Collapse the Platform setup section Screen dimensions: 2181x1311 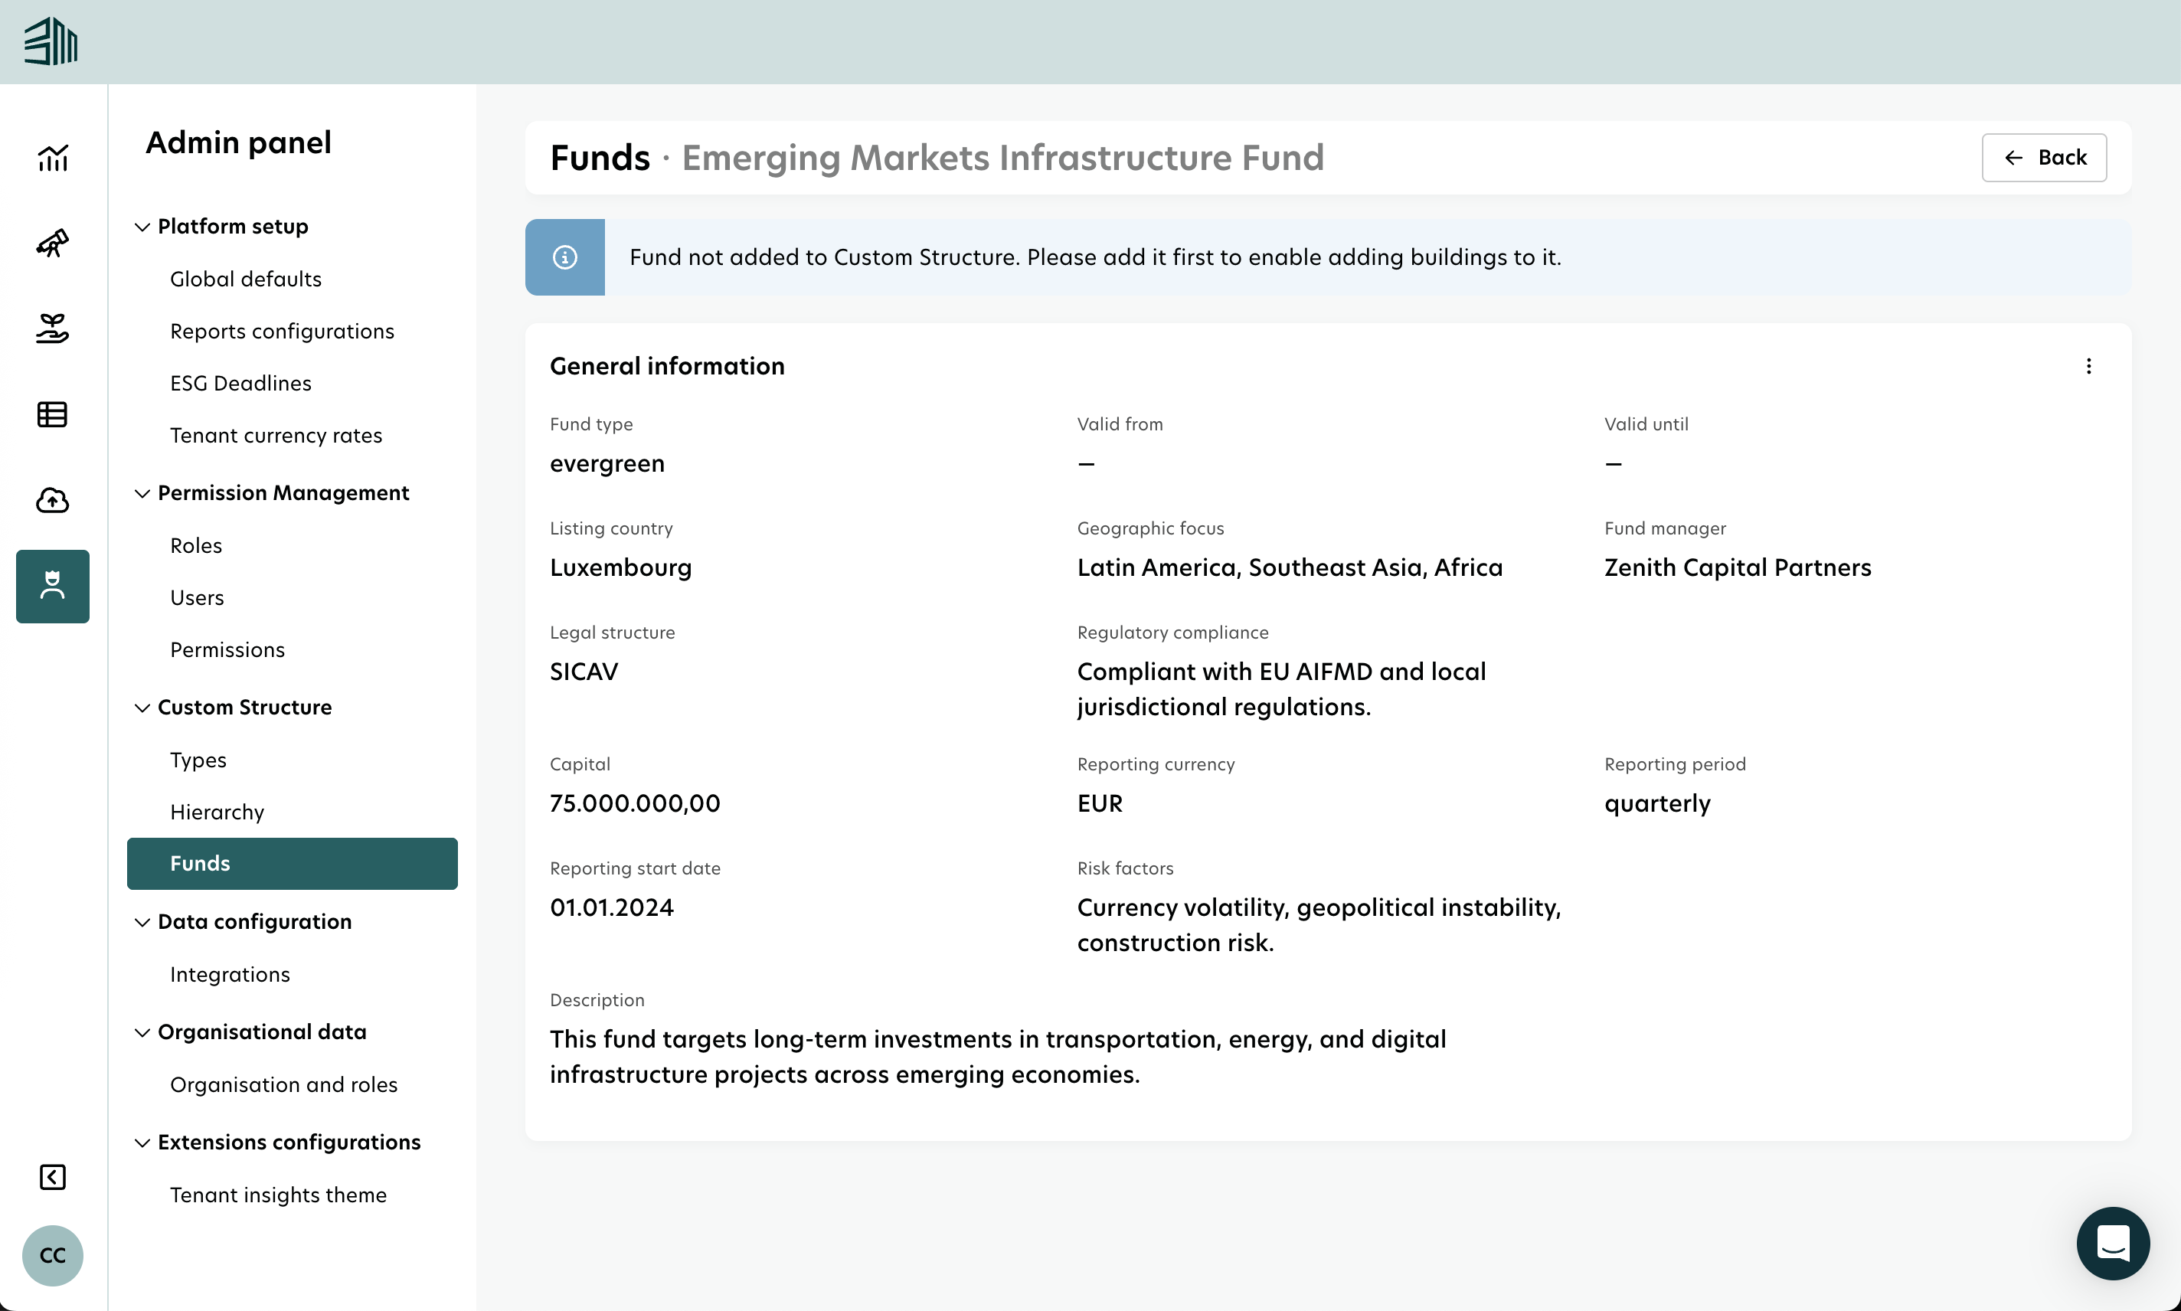click(143, 227)
